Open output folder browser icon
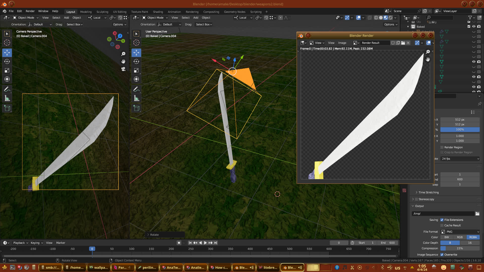The height and width of the screenshot is (272, 484). (x=477, y=214)
